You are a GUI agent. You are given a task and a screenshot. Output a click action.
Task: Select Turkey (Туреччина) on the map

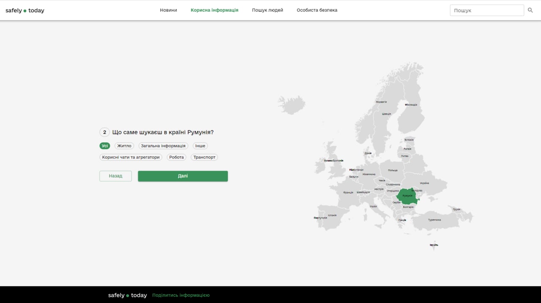click(435, 221)
